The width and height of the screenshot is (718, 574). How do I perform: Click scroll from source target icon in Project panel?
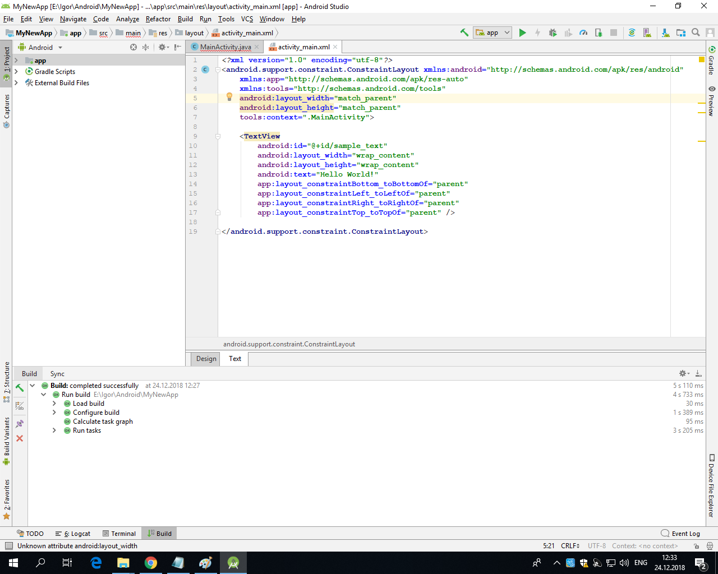[x=134, y=47]
